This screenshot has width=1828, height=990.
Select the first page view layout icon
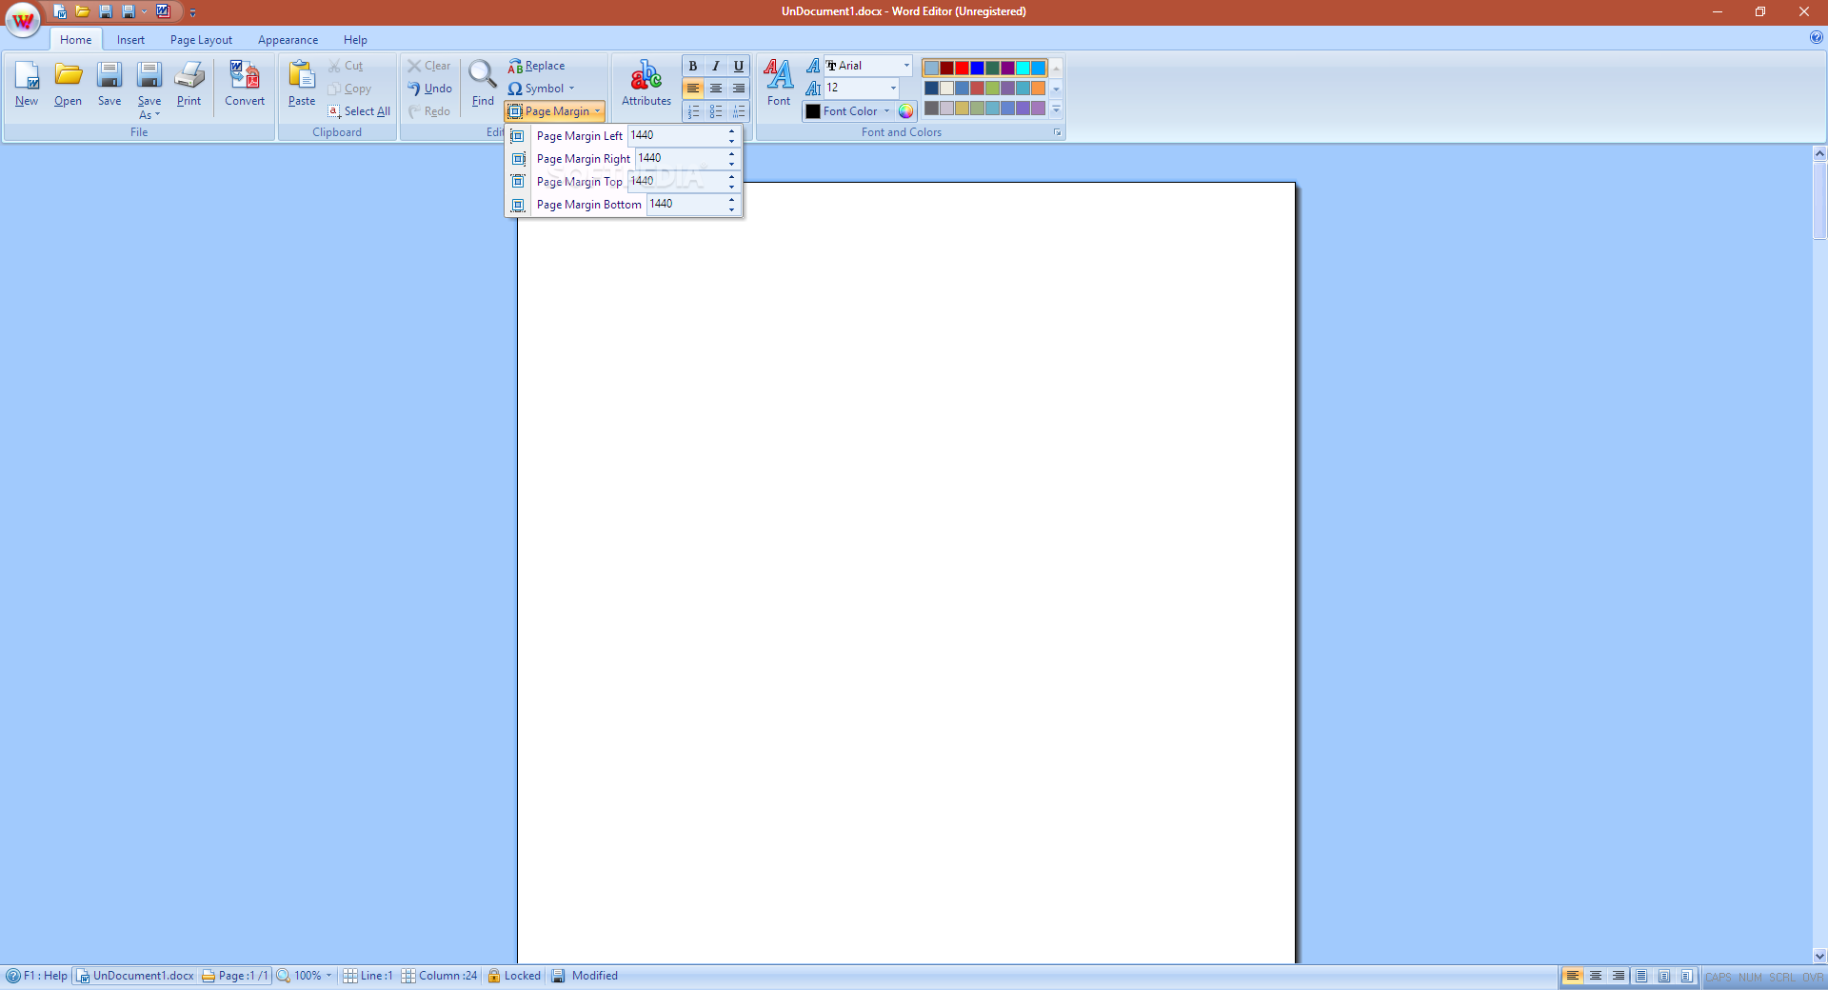pos(1641,976)
